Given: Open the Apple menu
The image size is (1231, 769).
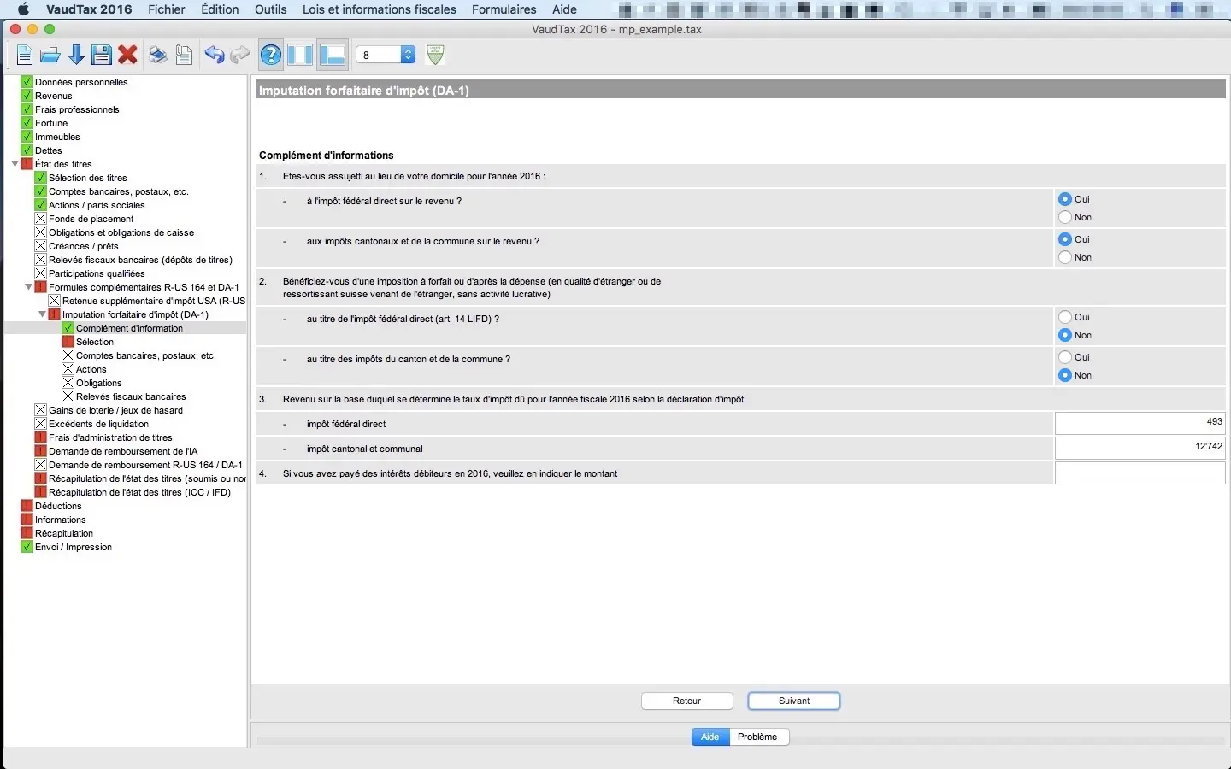Looking at the screenshot, I should coord(23,9).
